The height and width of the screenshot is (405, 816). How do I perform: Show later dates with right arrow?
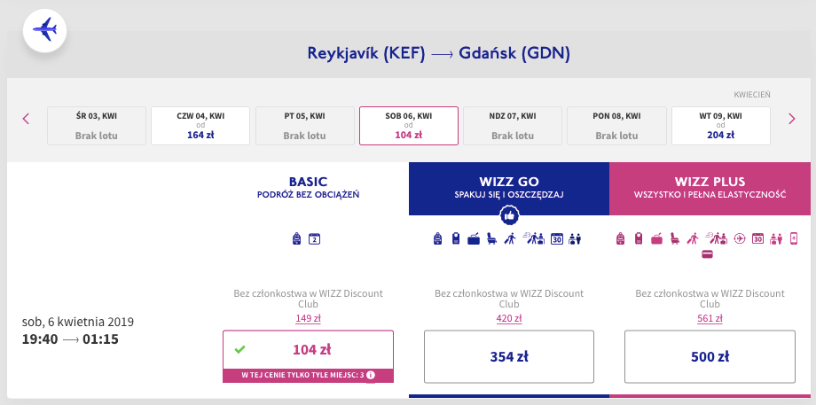coord(791,119)
